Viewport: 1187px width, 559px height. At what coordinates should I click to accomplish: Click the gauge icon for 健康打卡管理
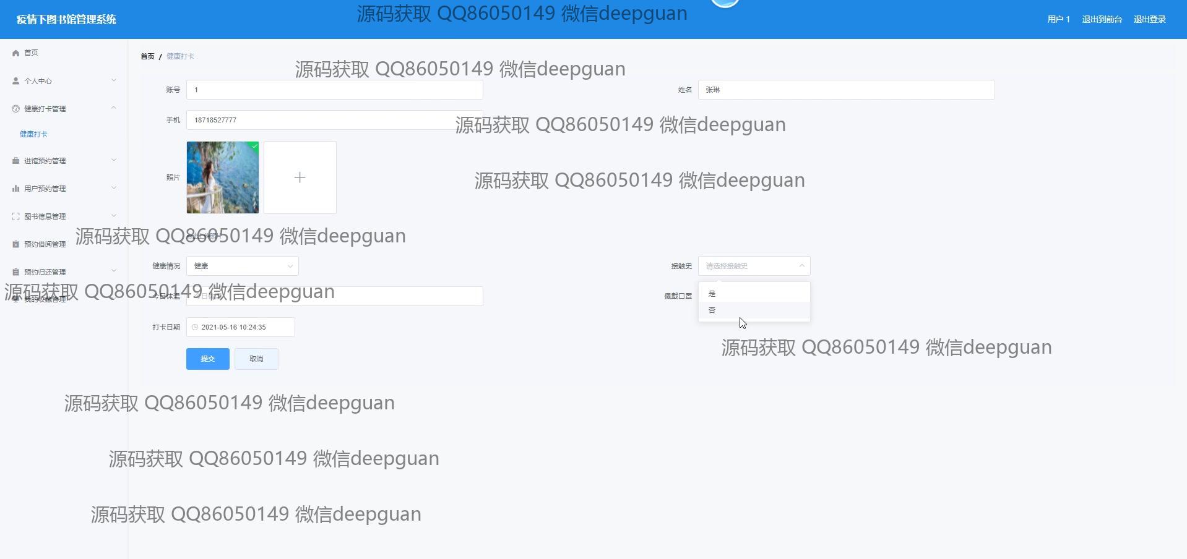pos(16,109)
